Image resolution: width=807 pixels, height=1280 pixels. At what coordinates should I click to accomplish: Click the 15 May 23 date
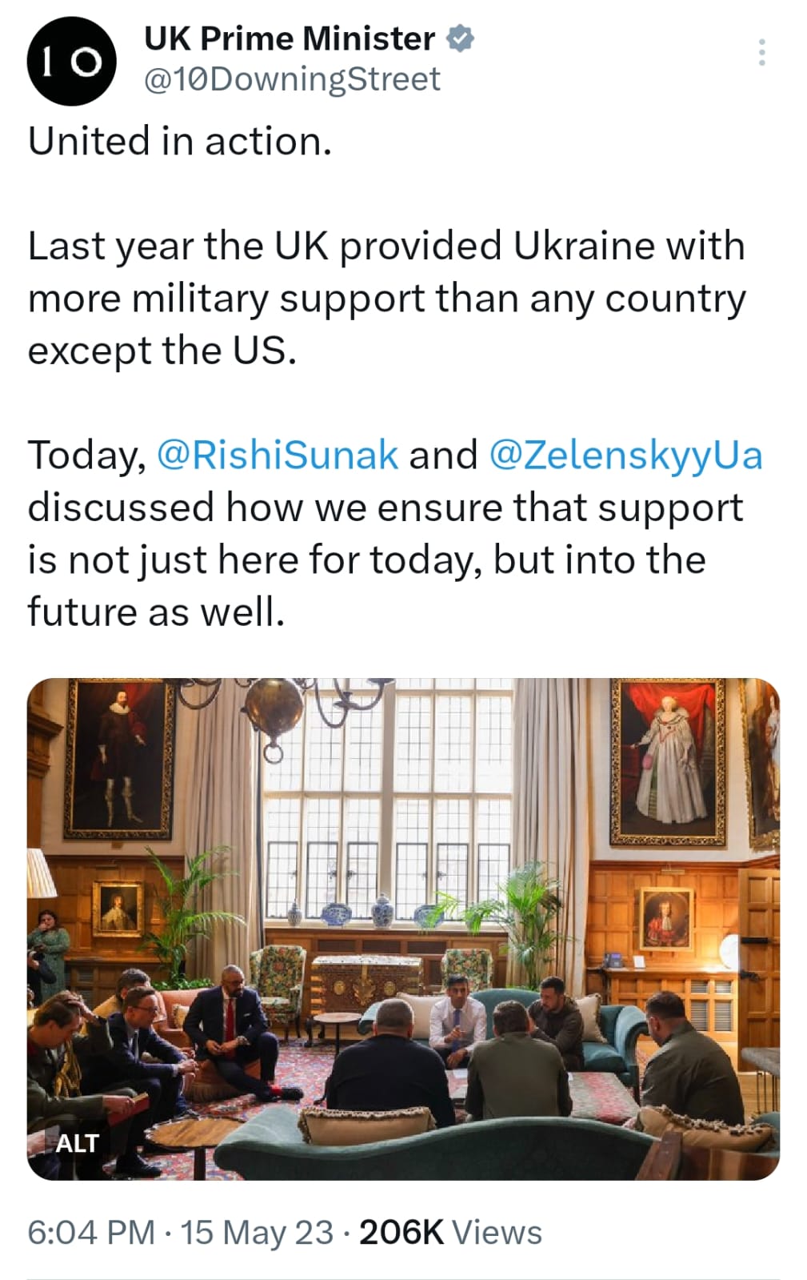[x=257, y=1232]
